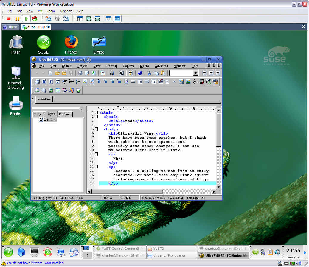
Task: Click the Konsole terminal panel icon
Action: click(35, 252)
